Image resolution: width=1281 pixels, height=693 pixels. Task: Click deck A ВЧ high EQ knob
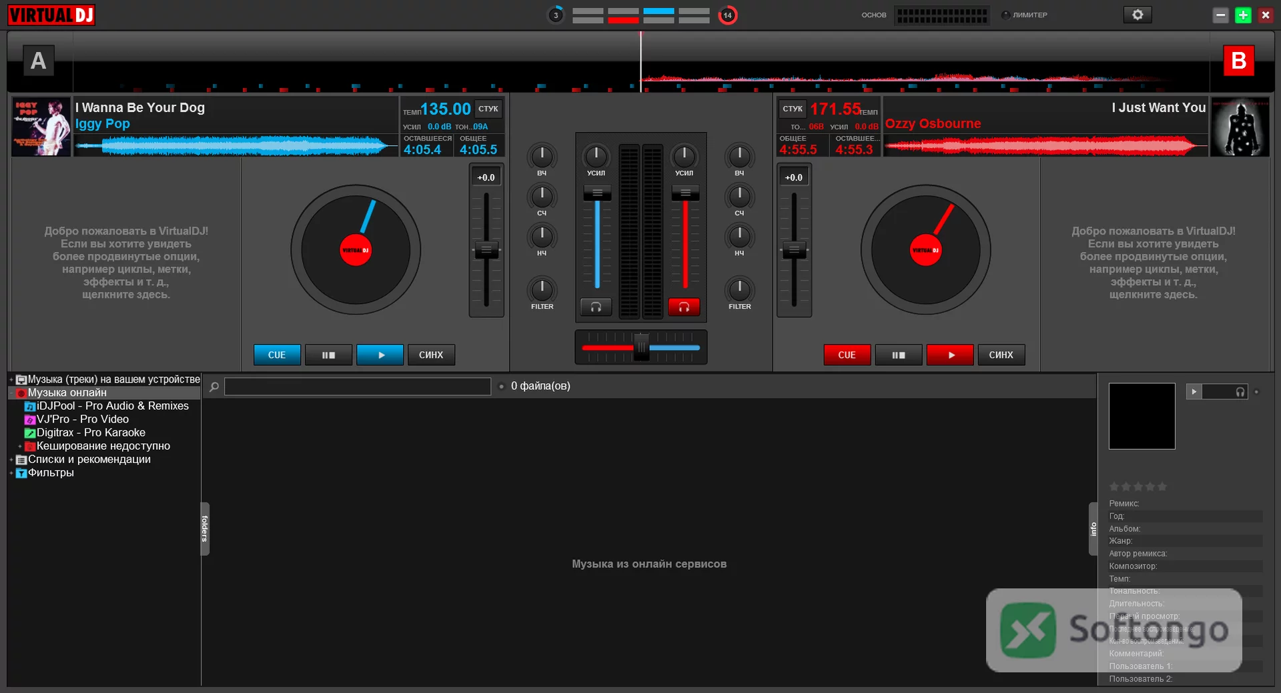pyautogui.click(x=542, y=156)
